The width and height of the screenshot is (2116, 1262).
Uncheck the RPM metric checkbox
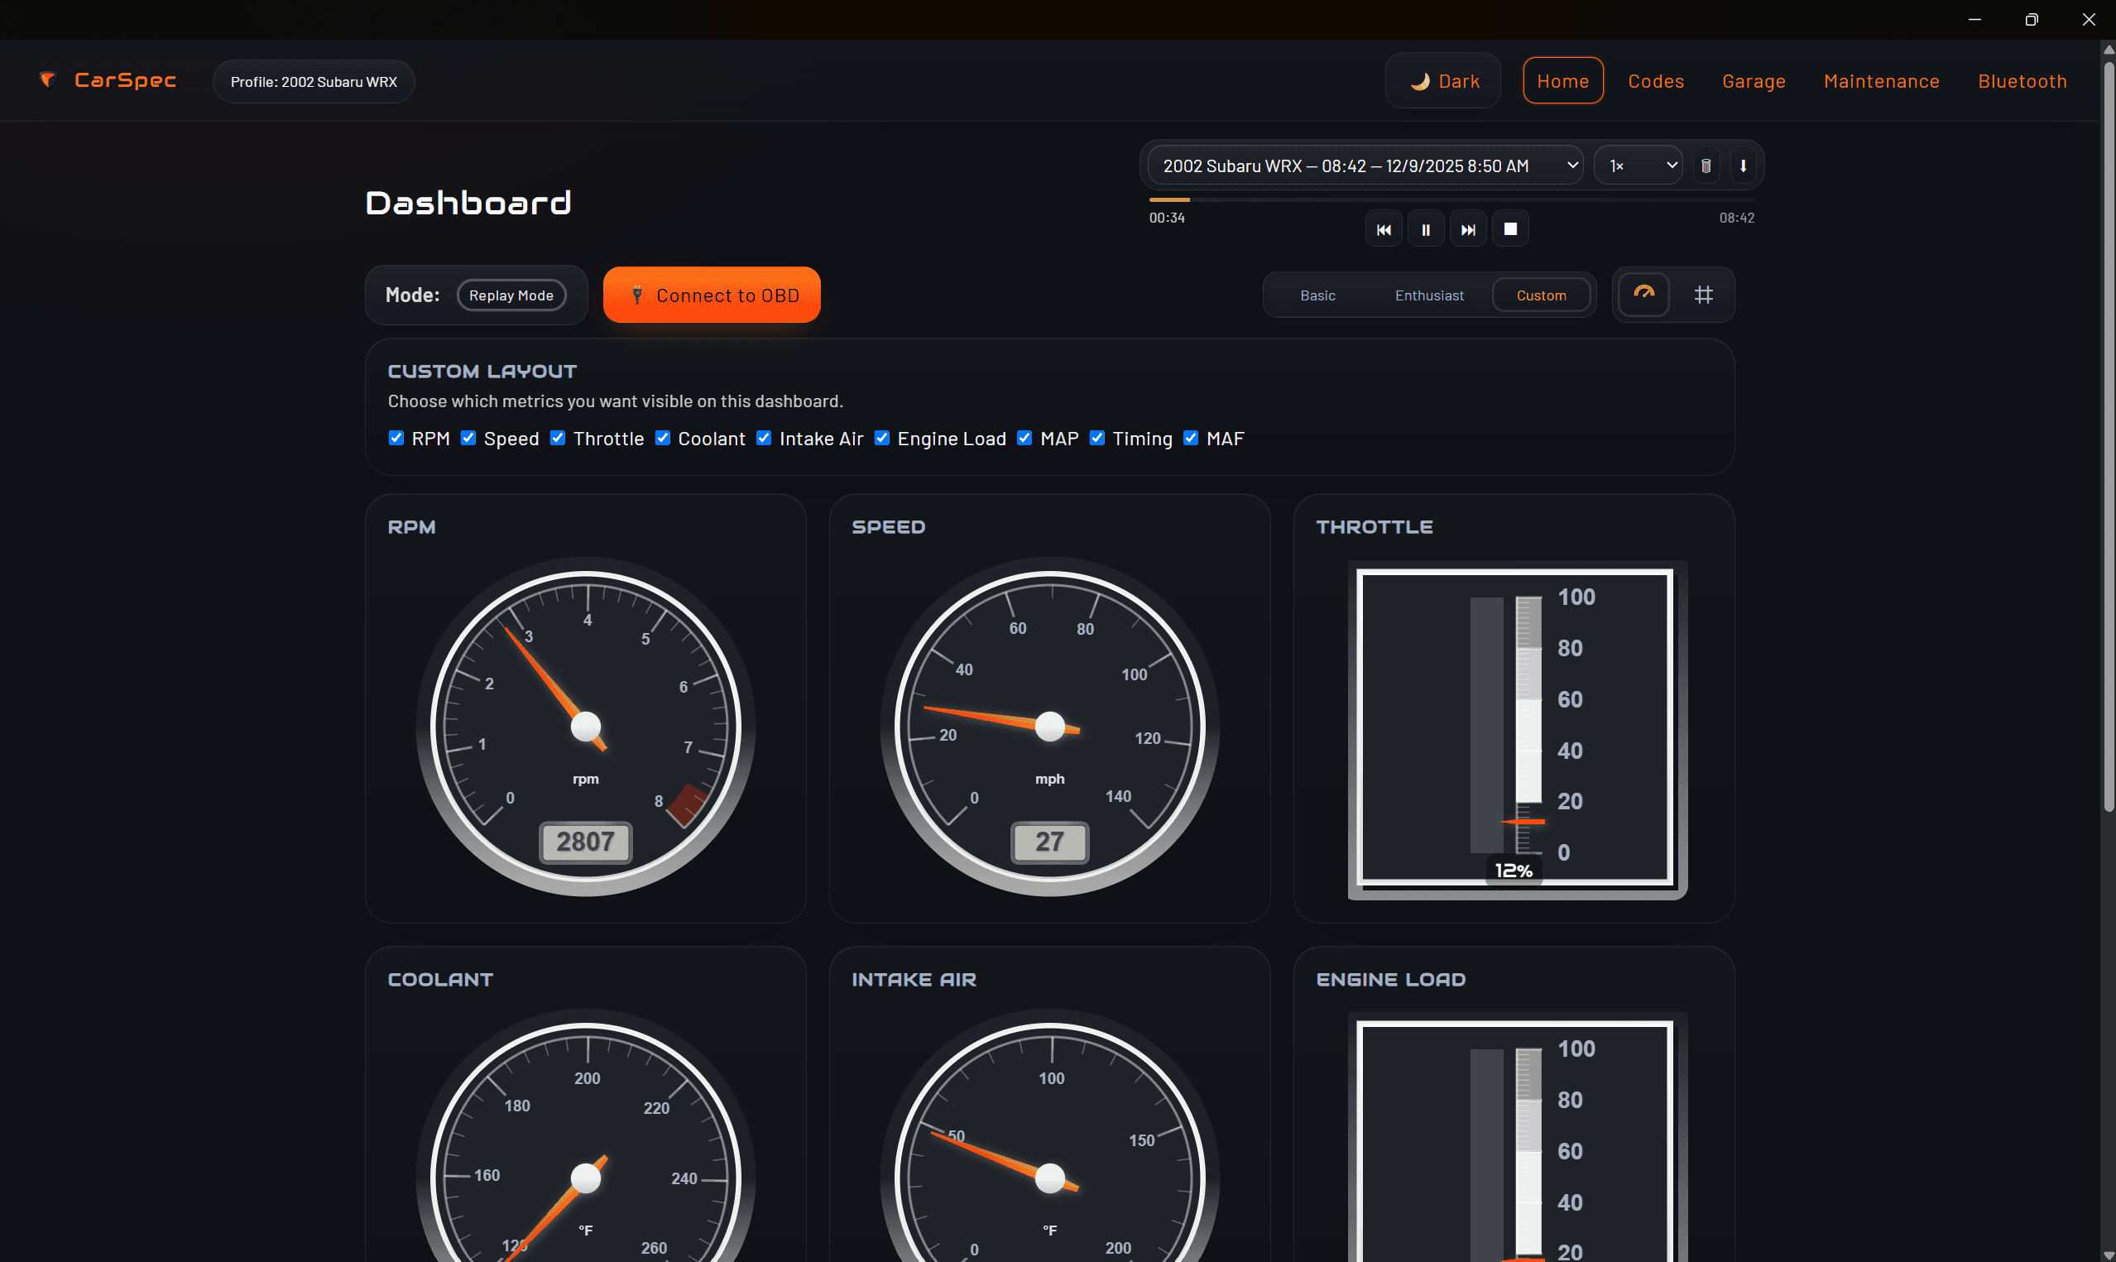pos(396,438)
